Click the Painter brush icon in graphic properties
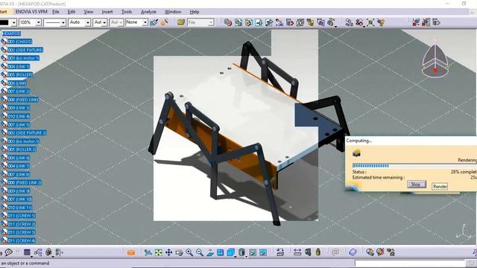 (x=154, y=22)
